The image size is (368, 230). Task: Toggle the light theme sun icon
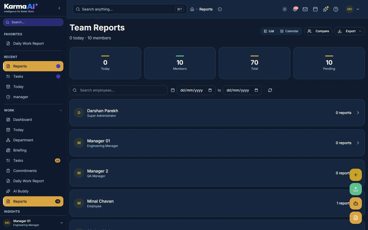pyautogui.click(x=285, y=9)
